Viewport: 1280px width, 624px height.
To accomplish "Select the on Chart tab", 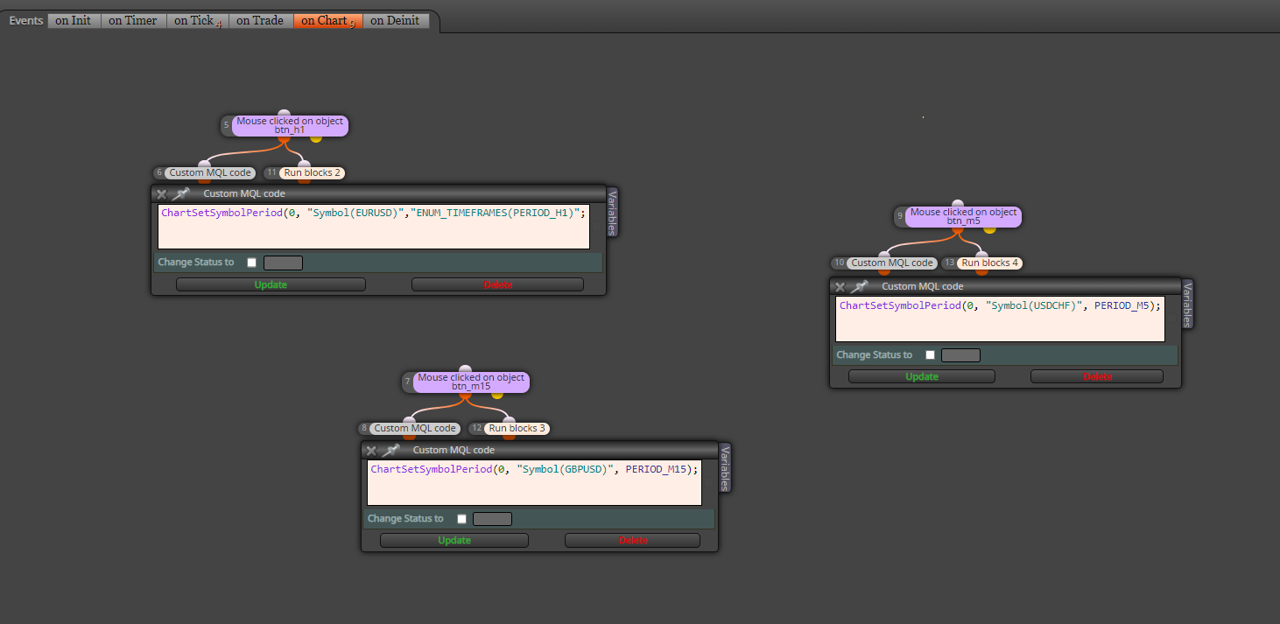I will pos(327,20).
